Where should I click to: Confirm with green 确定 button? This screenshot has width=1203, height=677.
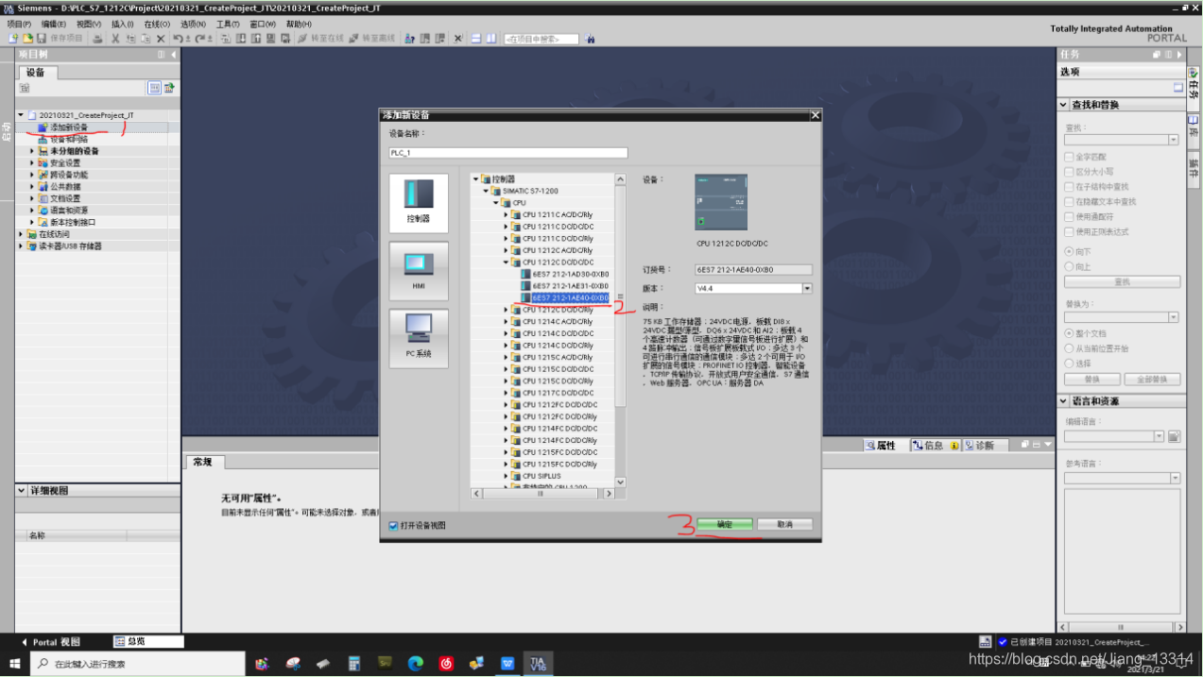[x=725, y=524]
